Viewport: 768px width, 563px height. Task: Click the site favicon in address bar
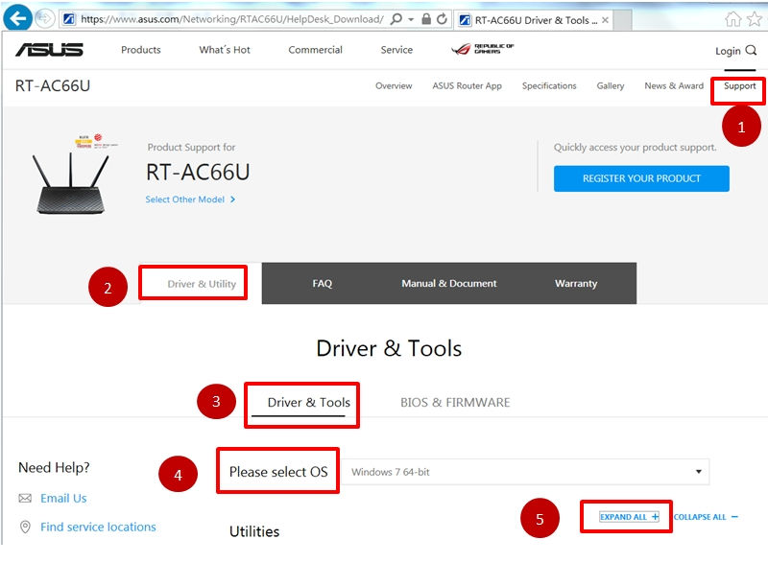[x=69, y=19]
